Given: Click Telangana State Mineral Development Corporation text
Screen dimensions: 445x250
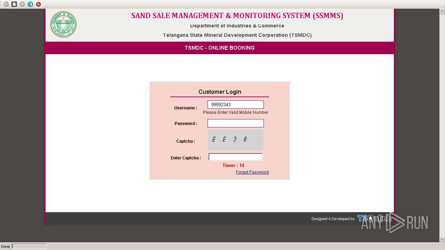Looking at the screenshot, I should pyautogui.click(x=237, y=35).
